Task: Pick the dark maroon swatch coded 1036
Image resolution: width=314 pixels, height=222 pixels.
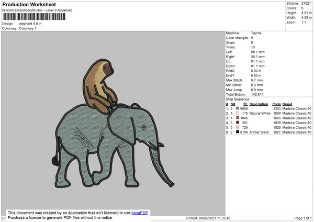Action: pos(238,123)
